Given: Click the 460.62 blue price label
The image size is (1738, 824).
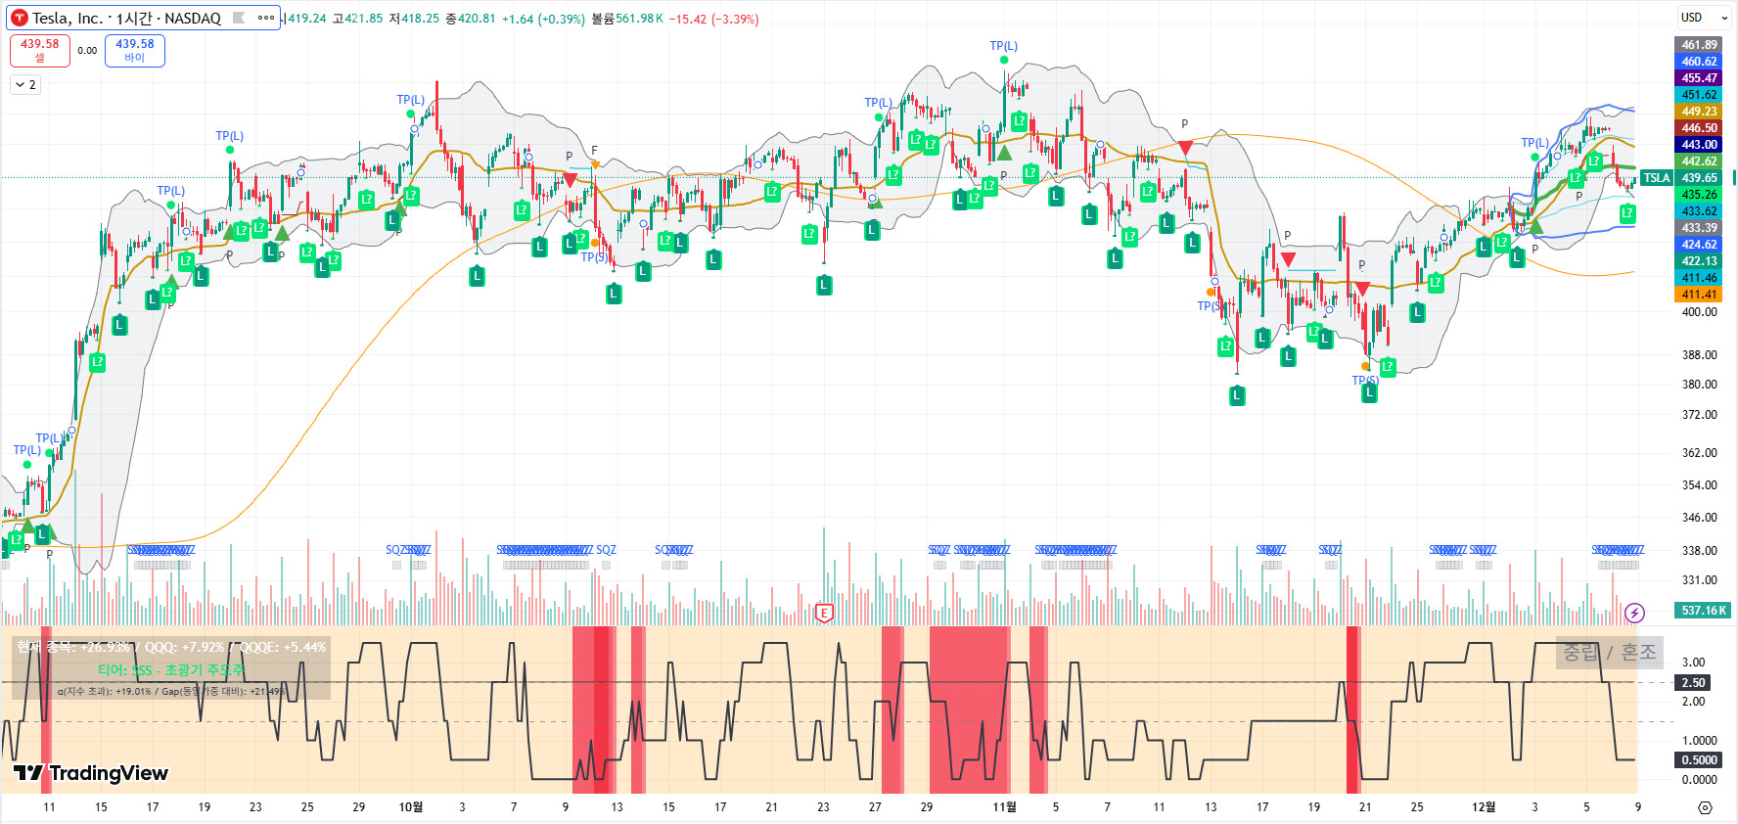Looking at the screenshot, I should pyautogui.click(x=1699, y=62).
